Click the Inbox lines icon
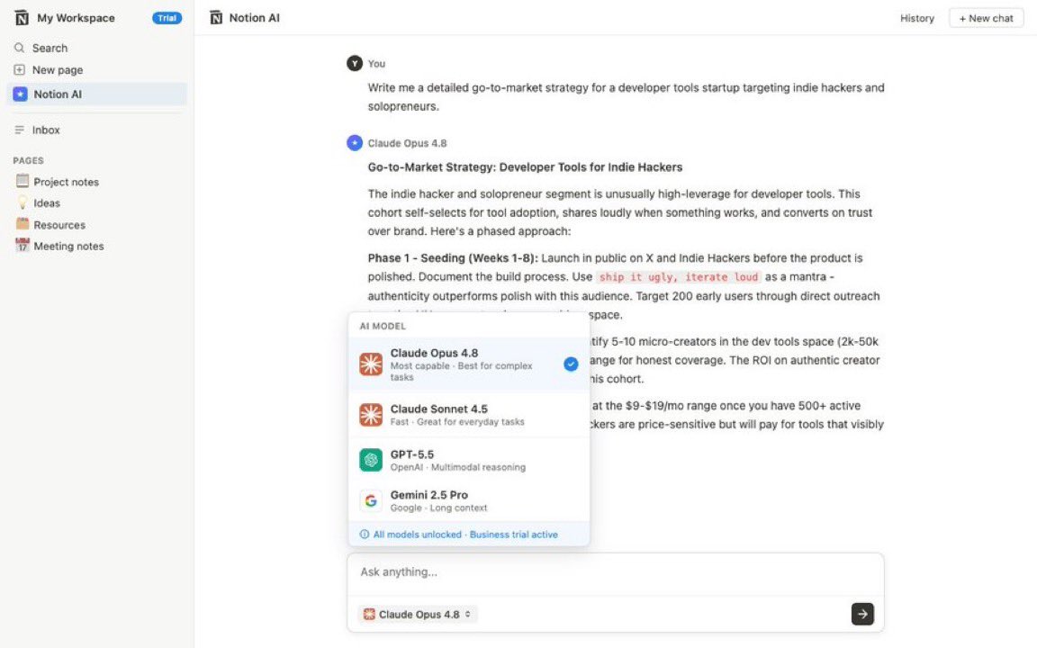Viewport: 1037px width, 648px height. click(20, 130)
